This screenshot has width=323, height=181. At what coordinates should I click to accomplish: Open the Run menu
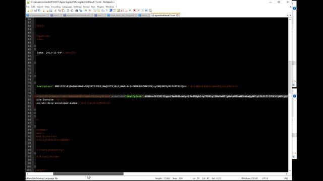[93, 7]
